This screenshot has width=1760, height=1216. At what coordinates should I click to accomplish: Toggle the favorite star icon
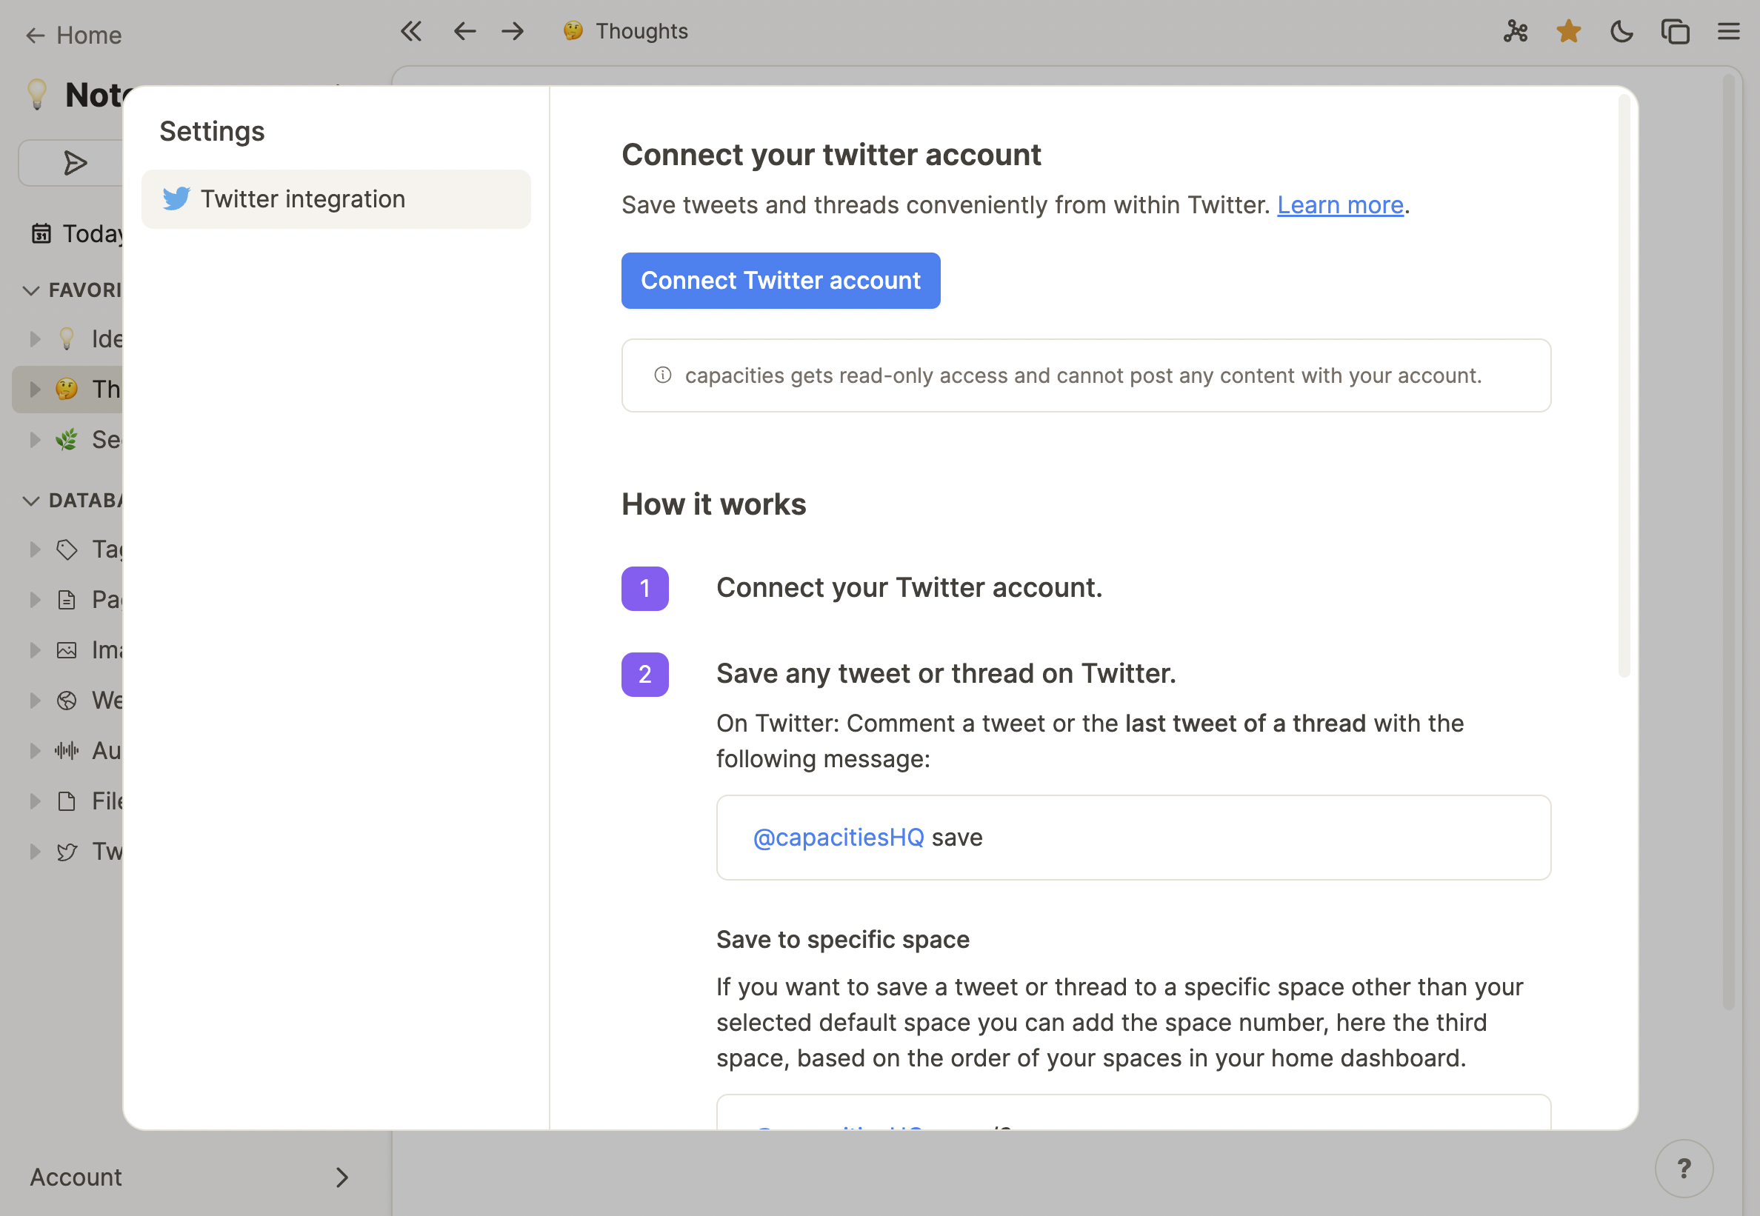click(x=1568, y=31)
